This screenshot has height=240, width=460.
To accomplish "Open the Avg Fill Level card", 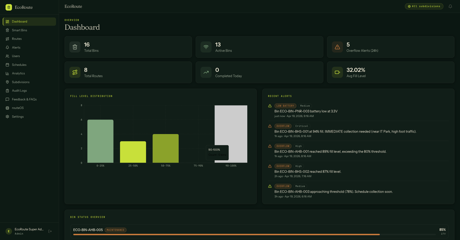I will pos(391,72).
